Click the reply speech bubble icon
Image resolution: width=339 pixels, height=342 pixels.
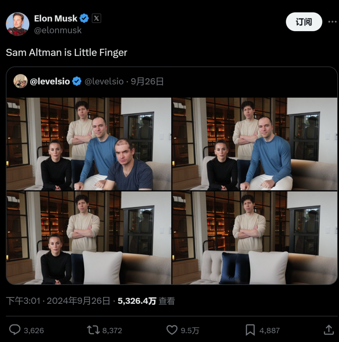[14, 330]
